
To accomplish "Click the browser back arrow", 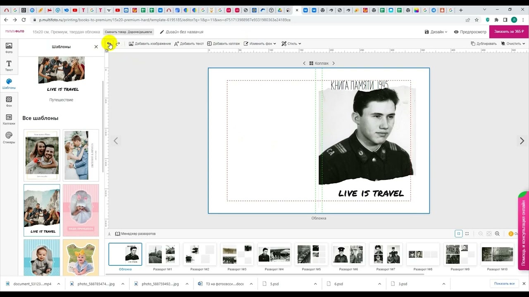I will point(6,20).
